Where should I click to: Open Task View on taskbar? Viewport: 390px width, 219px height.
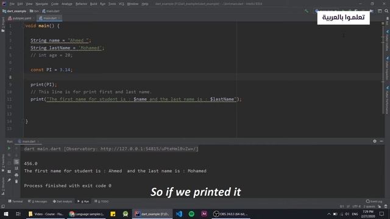tap(18, 214)
